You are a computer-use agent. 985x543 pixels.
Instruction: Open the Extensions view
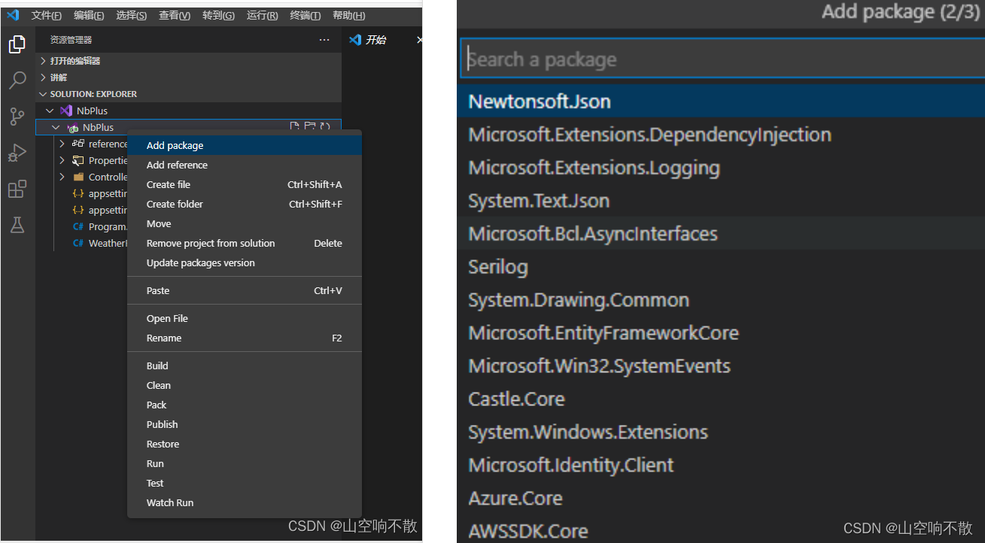coord(17,189)
